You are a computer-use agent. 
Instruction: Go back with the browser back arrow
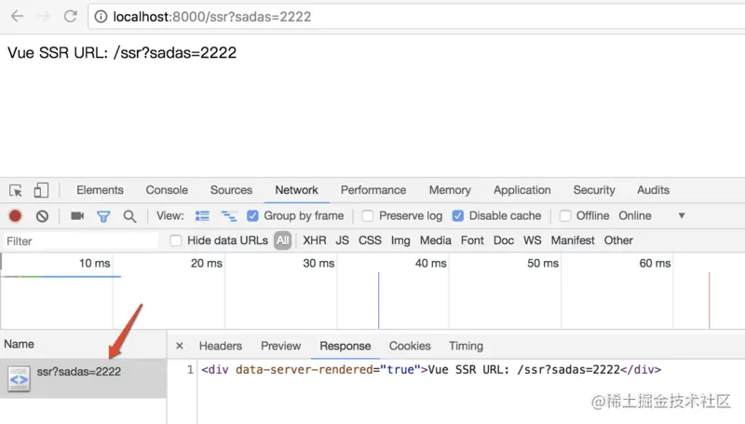click(17, 16)
